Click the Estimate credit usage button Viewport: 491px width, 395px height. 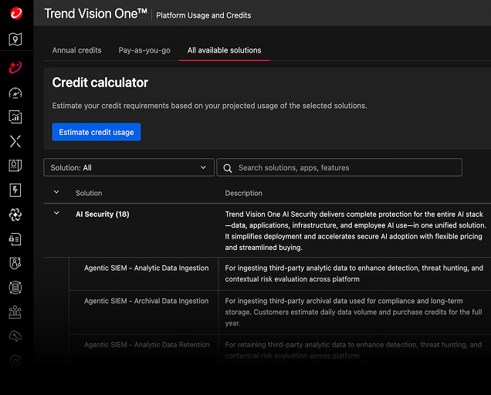(97, 132)
